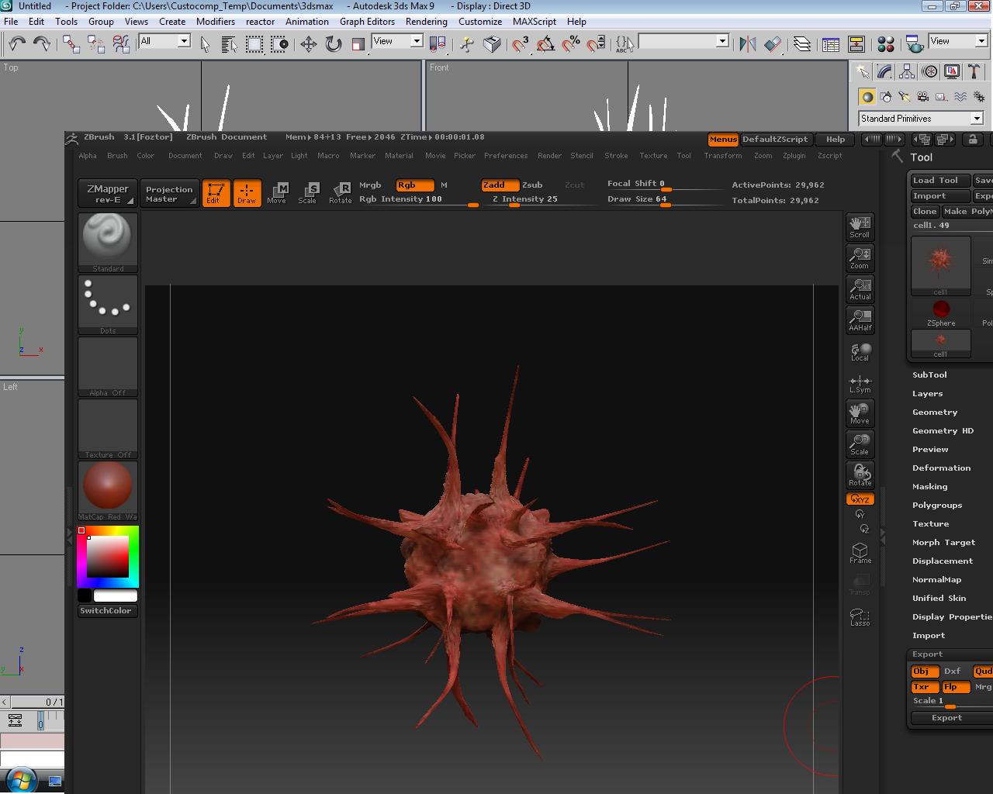Toggle Percent Snap in 3ds Max toolbar

[571, 43]
